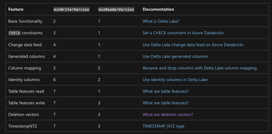
Task: Select the 'Identity columns' feature cell
Action: coord(24,80)
